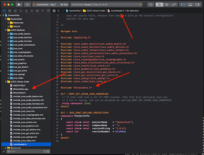This screenshot has width=204, height=155.
Task: Click the Stop button in toolbar
Action: pyautogui.click(x=27, y=5)
